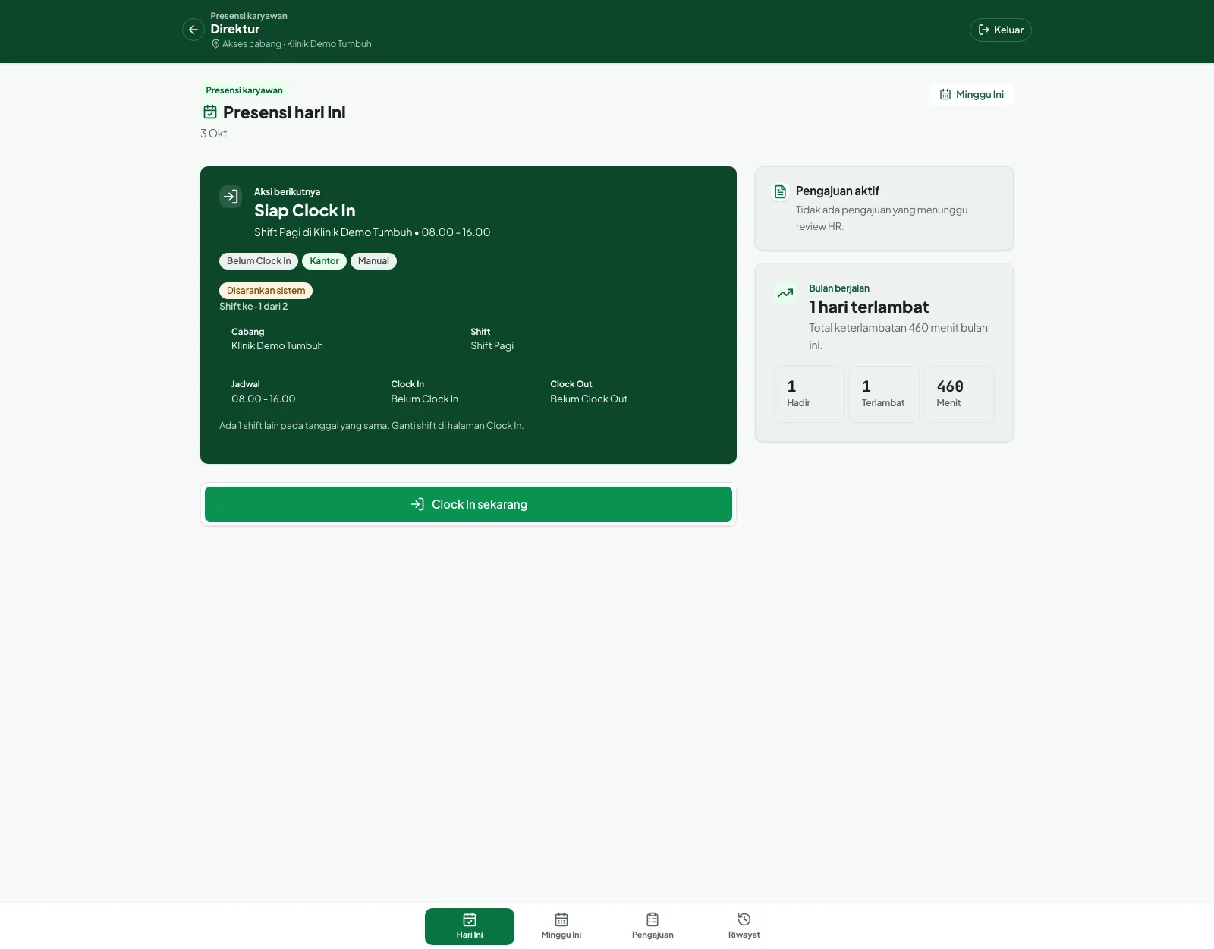Click the trending-up icon in Bulan berjalan card
Viewport: 1214px width, 949px height.
pyautogui.click(x=785, y=293)
